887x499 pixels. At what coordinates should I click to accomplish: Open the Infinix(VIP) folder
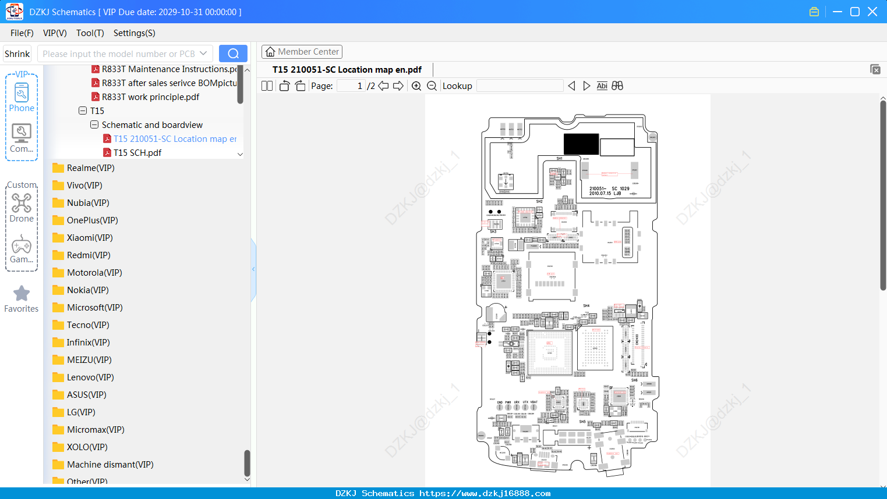point(81,343)
